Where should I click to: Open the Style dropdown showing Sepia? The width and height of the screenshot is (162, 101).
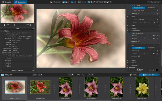click(x=148, y=11)
